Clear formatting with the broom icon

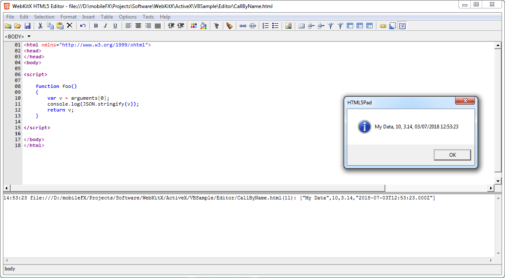coord(229,26)
